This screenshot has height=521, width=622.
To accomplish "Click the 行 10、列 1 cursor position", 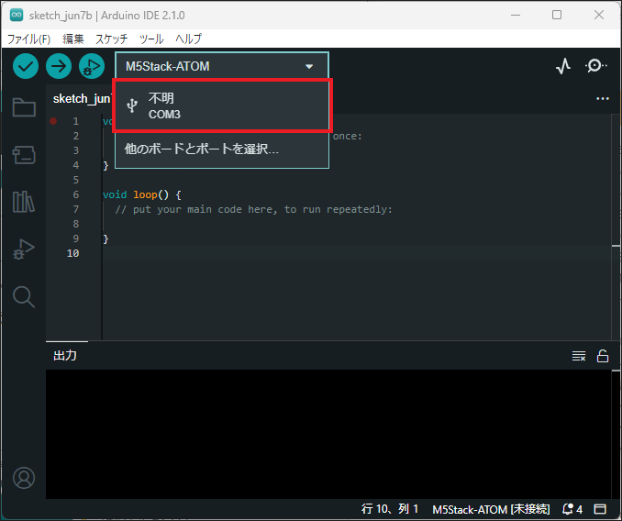I will (x=390, y=509).
